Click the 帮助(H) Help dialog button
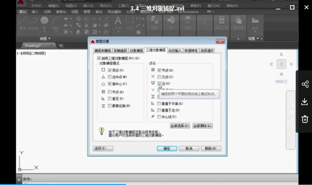312x185 pixels. 211,149
